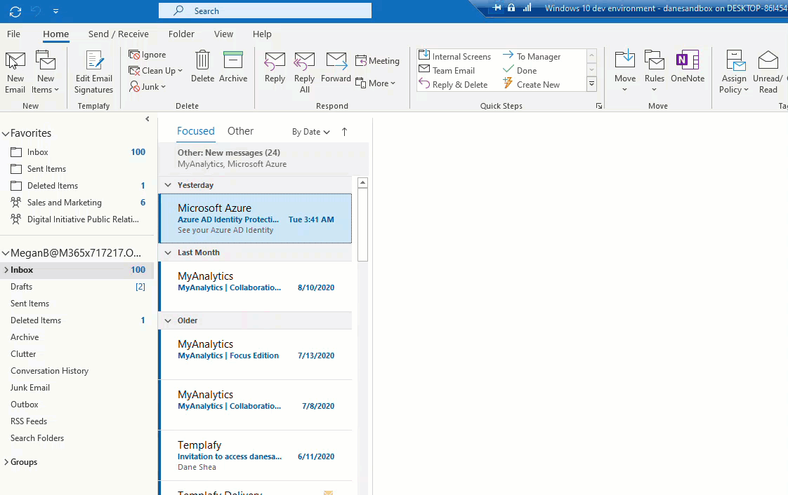This screenshot has width=788, height=495.
Task: Open the Microsoft Azure email
Action: tap(256, 219)
